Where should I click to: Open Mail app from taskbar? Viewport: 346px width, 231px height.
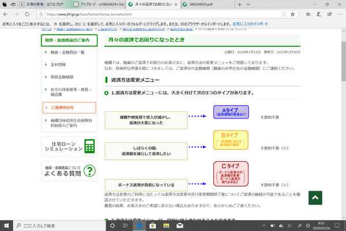(x=180, y=226)
